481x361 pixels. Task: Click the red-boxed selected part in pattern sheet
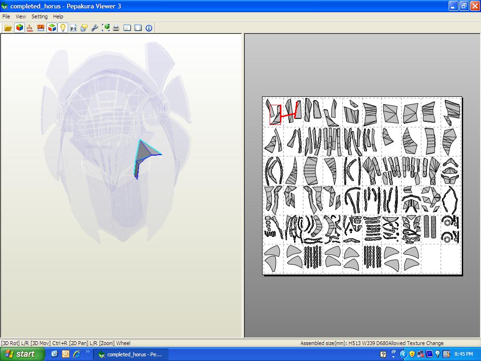[275, 115]
